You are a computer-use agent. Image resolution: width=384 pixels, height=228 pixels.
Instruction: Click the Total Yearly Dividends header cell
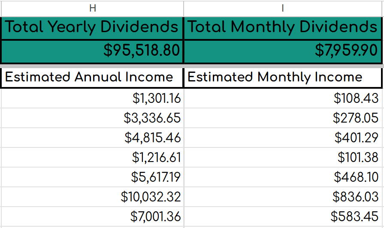pos(92,28)
